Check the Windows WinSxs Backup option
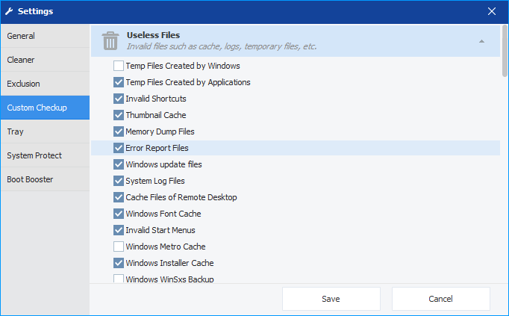 (119, 279)
